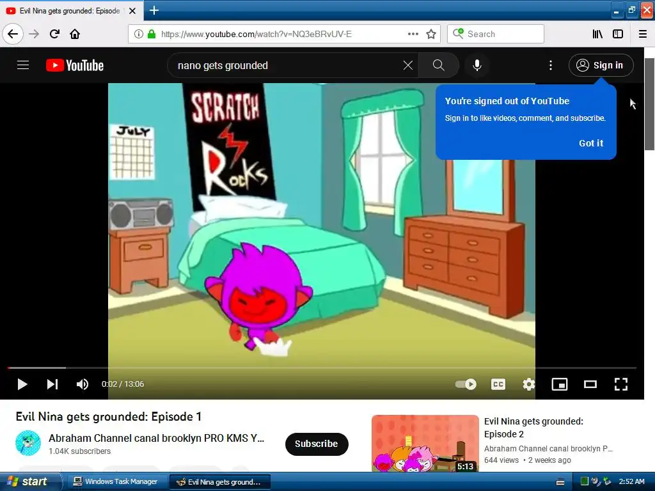Search with your voice microphone
Viewport: 655px width, 491px height.
click(x=477, y=65)
